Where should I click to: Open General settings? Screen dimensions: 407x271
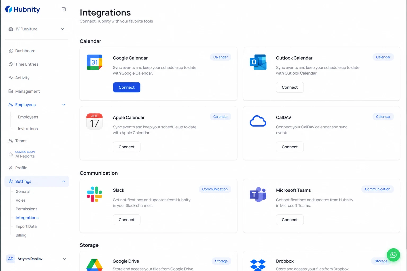click(23, 192)
